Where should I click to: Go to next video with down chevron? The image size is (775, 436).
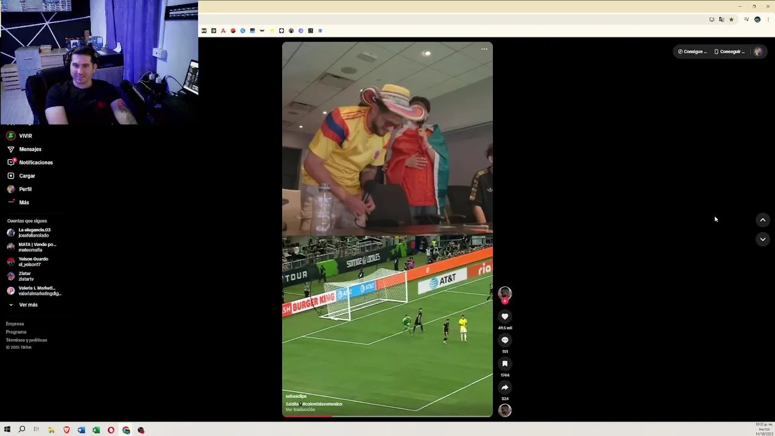point(762,239)
